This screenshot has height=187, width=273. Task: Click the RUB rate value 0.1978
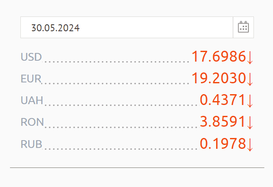point(223,143)
